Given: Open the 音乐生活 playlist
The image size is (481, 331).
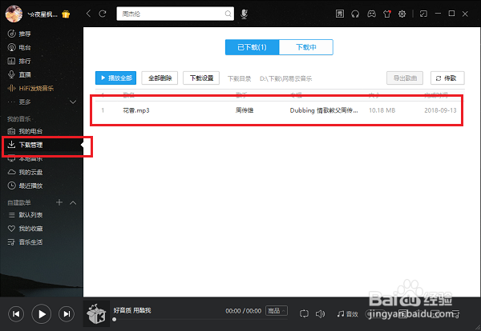Looking at the screenshot, I should (x=25, y=242).
